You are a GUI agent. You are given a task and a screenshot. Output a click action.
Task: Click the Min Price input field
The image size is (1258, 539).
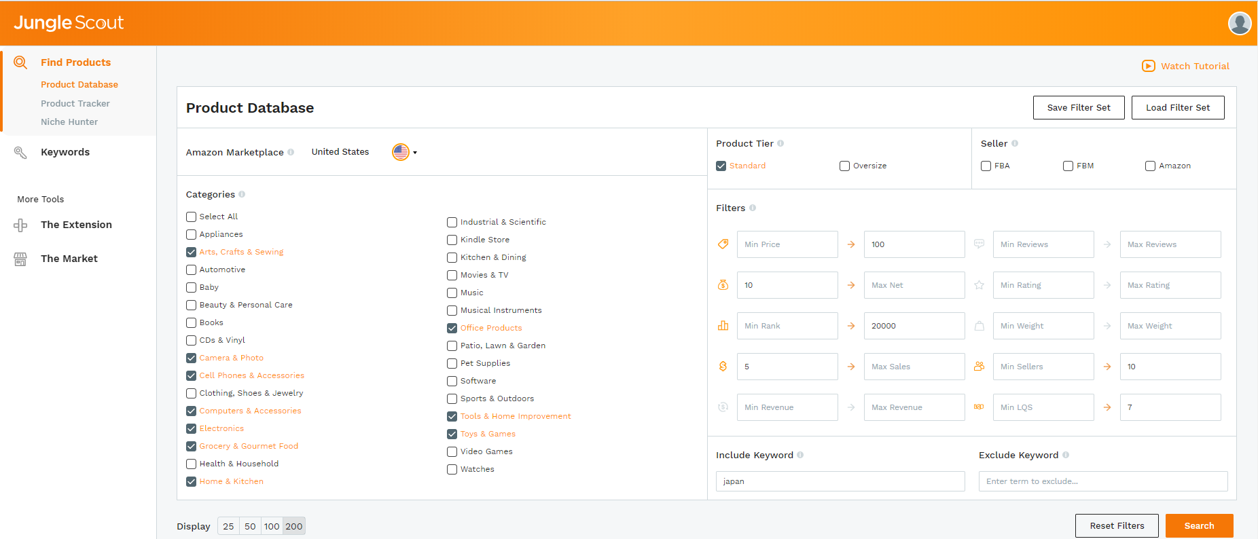pos(787,244)
